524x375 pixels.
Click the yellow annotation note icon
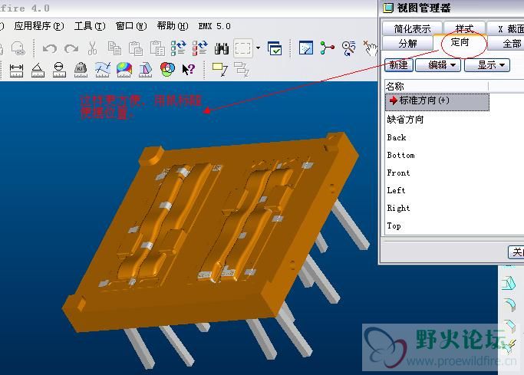point(219,70)
